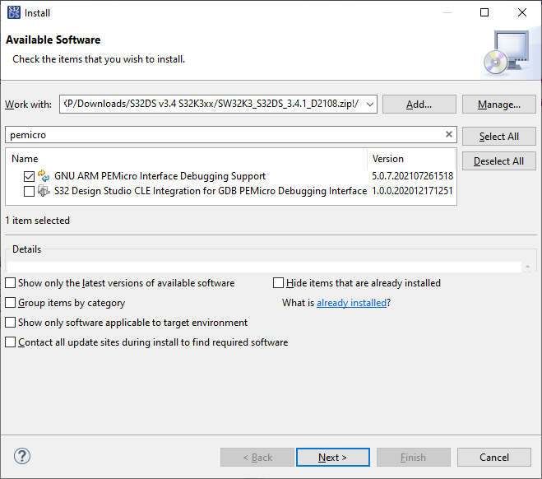Check S32 Design Studio CLE Integration item
The width and height of the screenshot is (542, 479).
pos(30,191)
